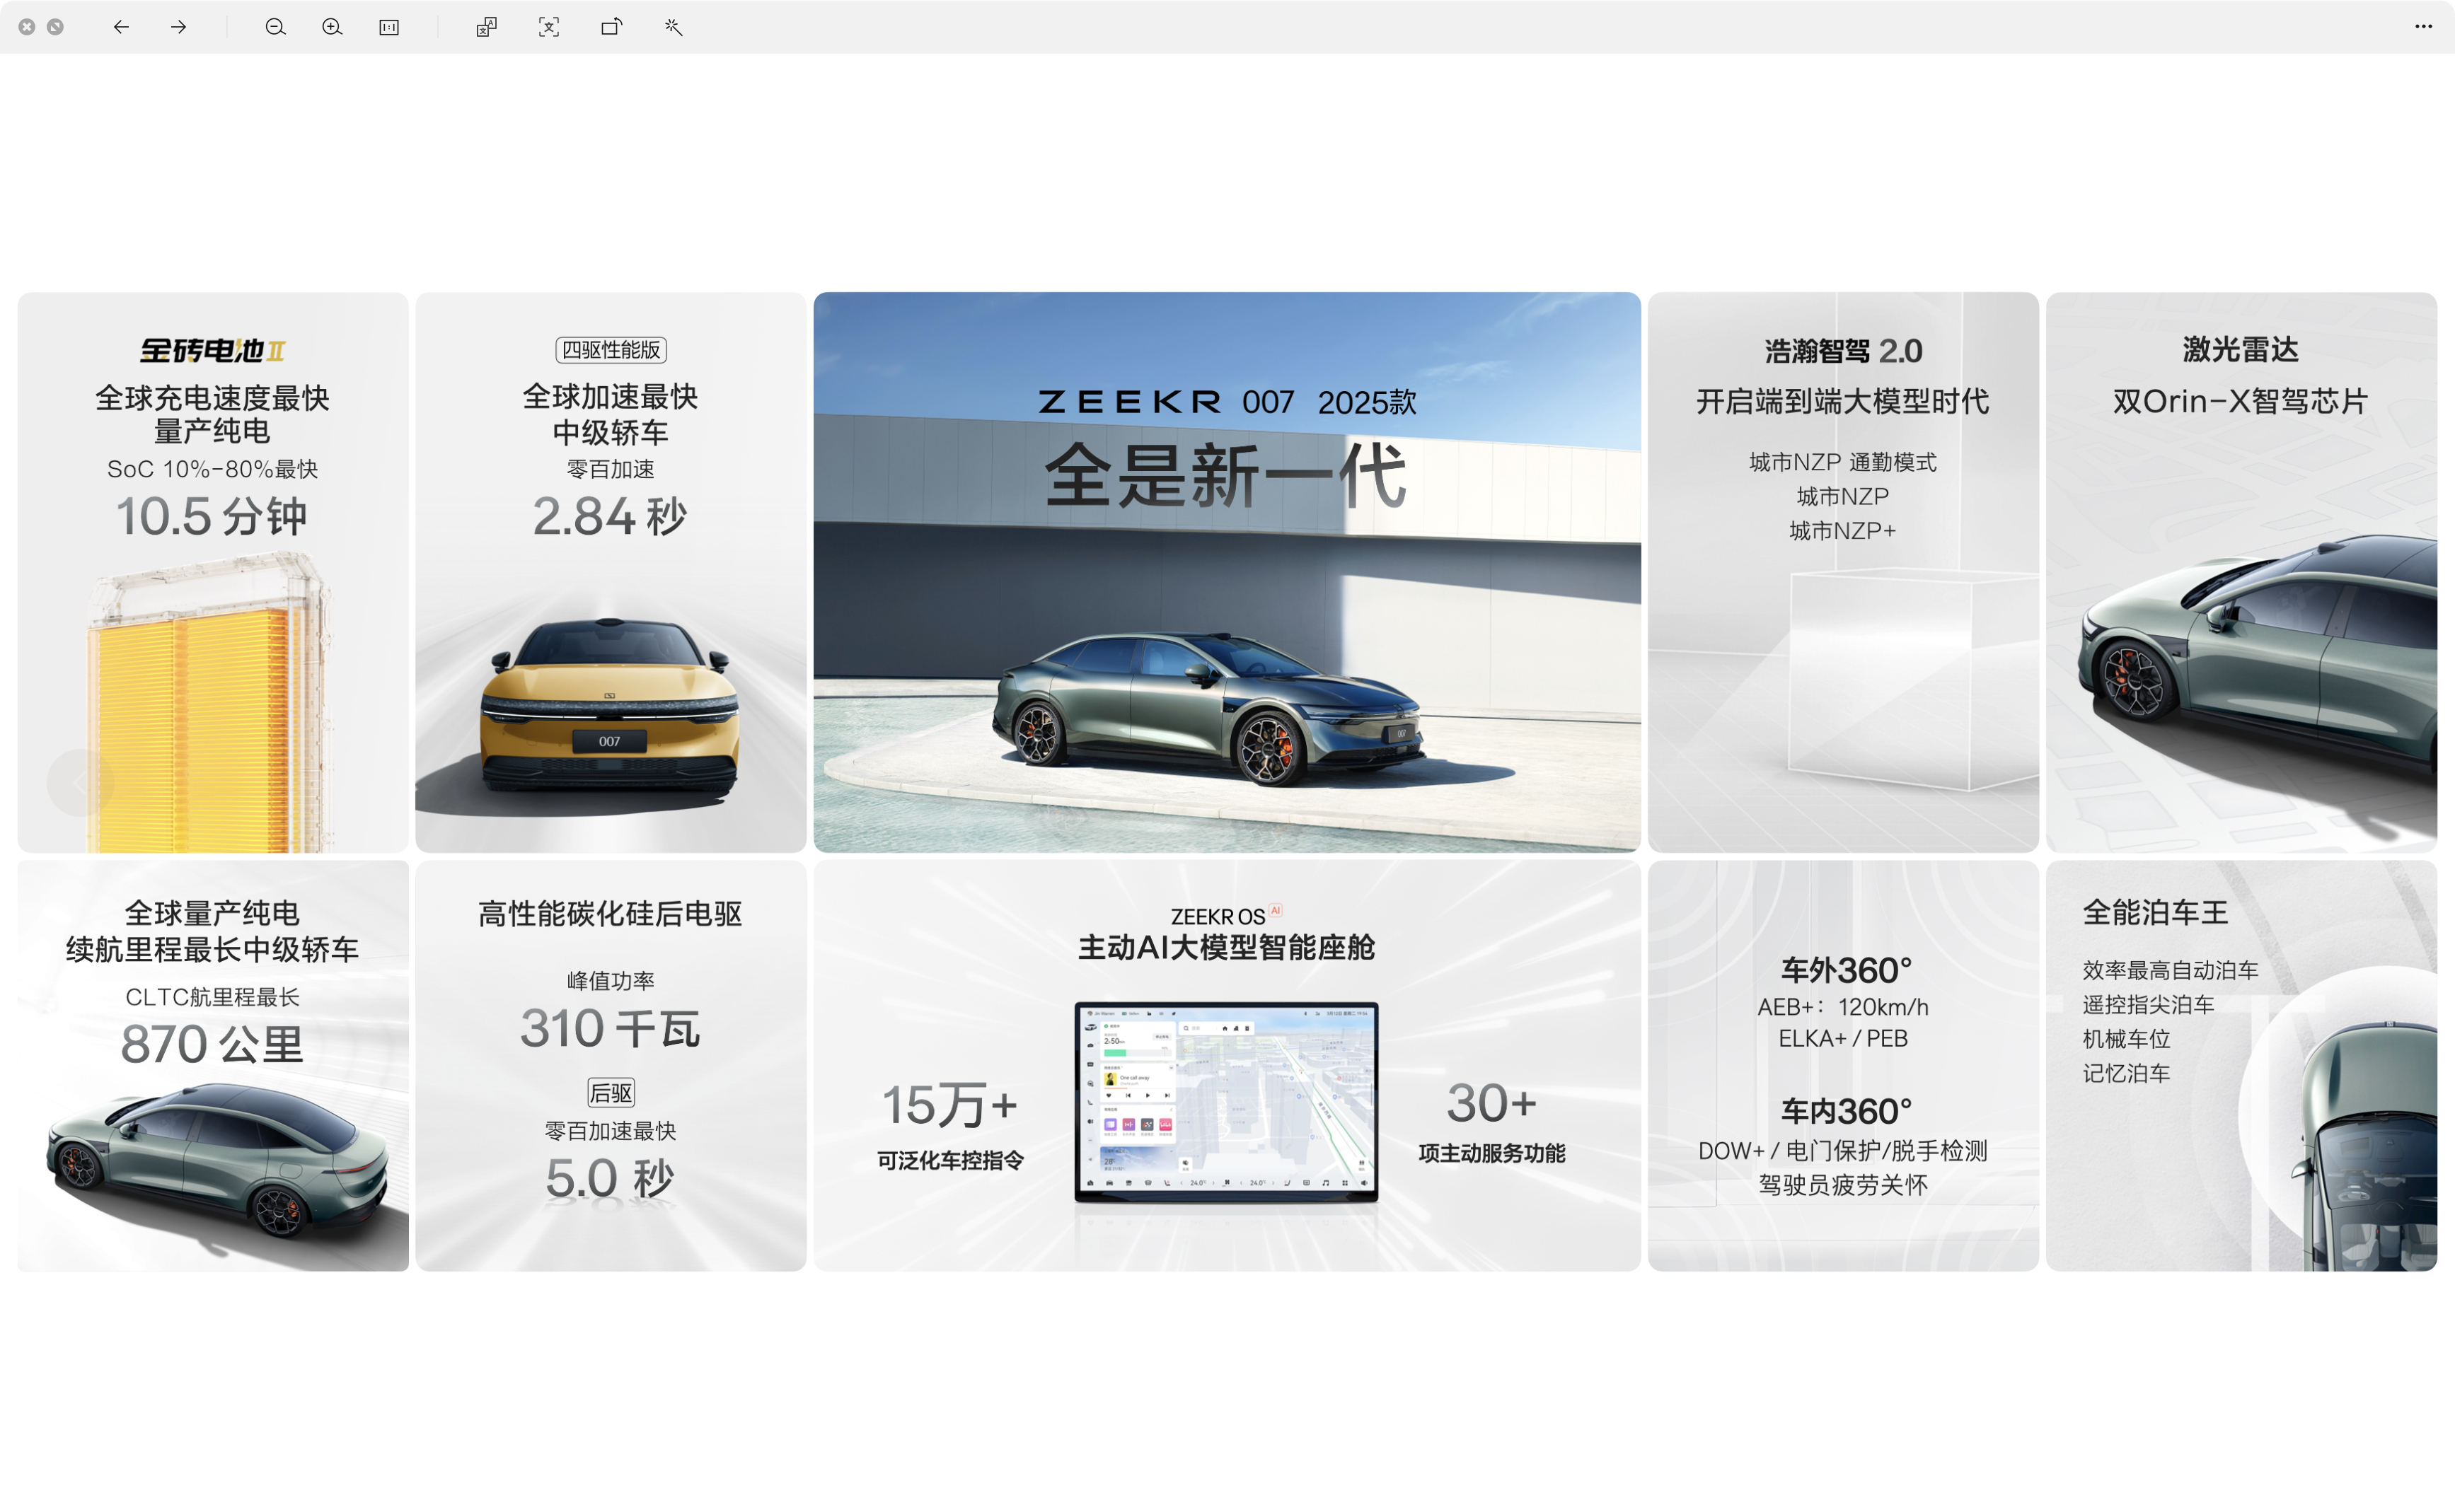Open the more options ellipsis menu
Screen dimensions: 2455x1512
[x=2422, y=27]
